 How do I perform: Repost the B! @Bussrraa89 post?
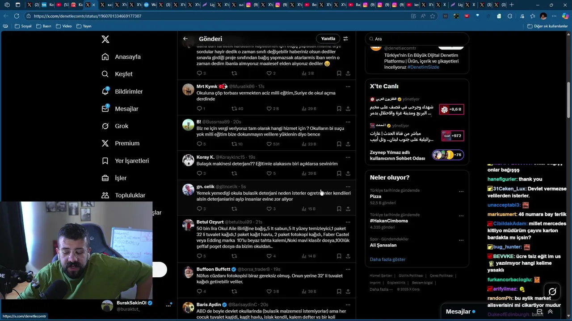click(x=237, y=144)
